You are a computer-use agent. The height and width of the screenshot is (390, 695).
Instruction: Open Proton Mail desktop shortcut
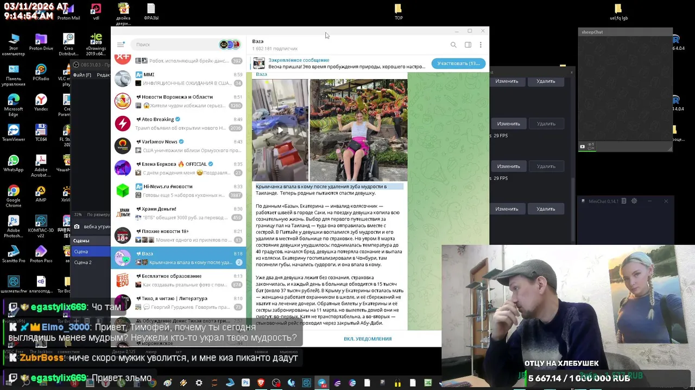pos(68,12)
